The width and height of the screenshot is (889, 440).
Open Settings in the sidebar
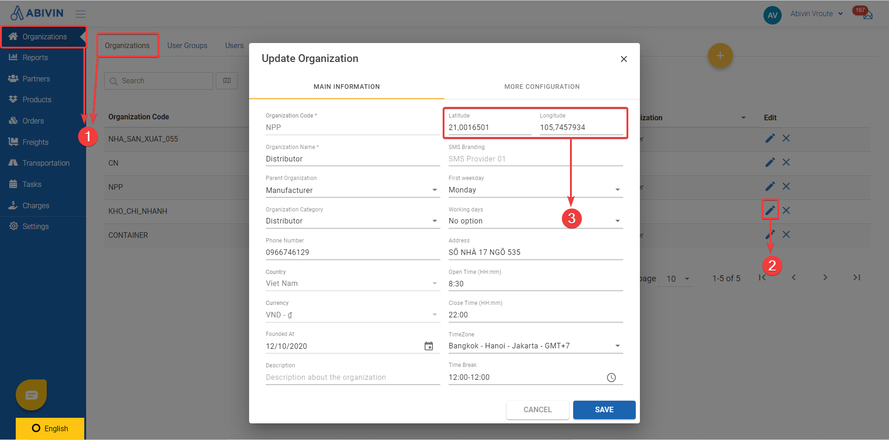click(43, 226)
